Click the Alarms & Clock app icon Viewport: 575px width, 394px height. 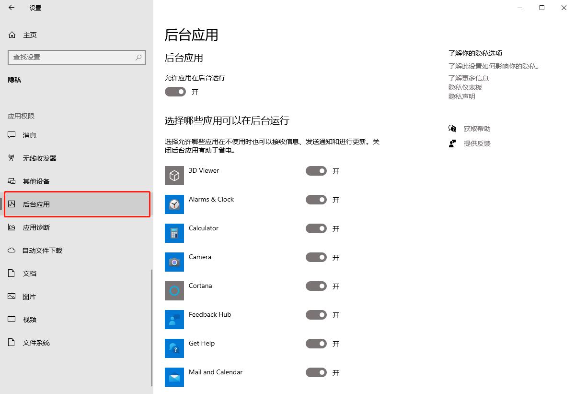pos(174,204)
